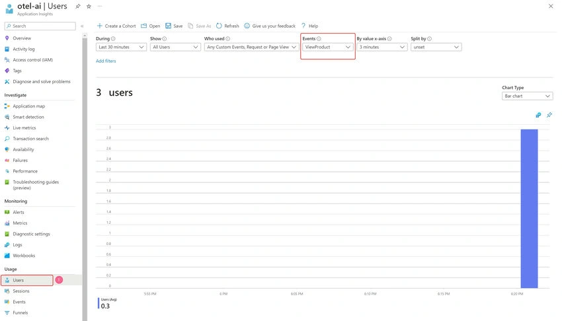Click Transaction search magnifier icon
The height and width of the screenshot is (321, 562).
click(7, 139)
